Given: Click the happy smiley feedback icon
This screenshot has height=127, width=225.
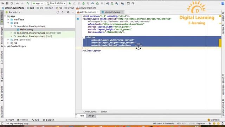Looking at the screenshot, I should pos(214,123).
